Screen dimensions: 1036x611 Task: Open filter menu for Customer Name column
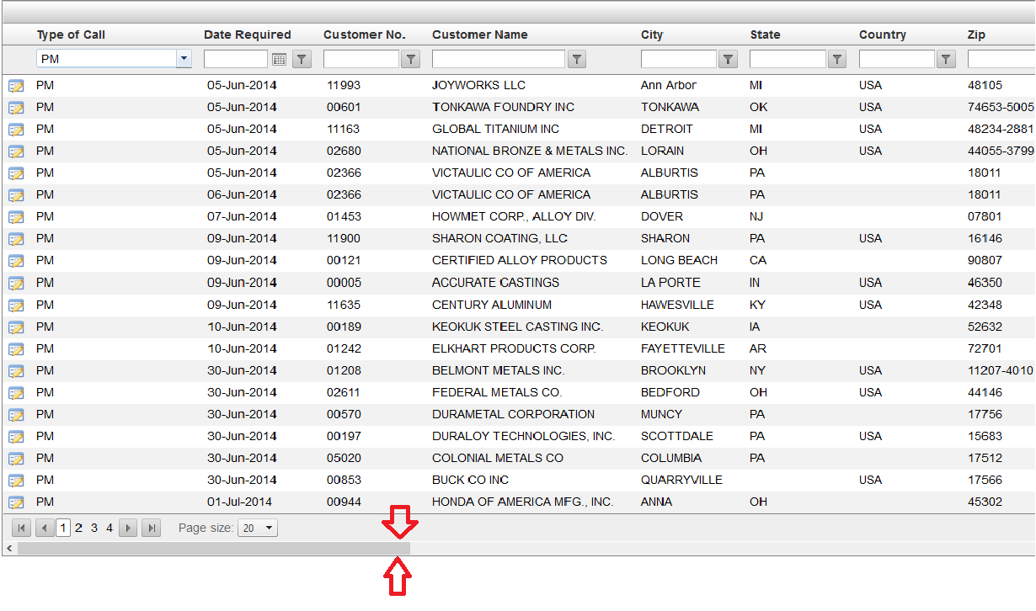576,59
